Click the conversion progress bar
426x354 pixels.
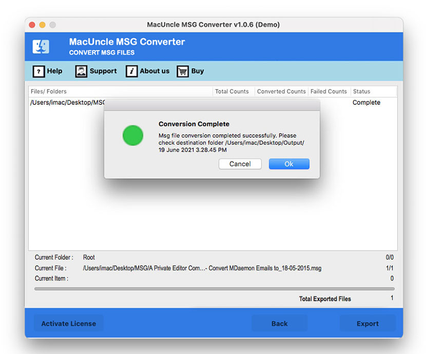215,289
